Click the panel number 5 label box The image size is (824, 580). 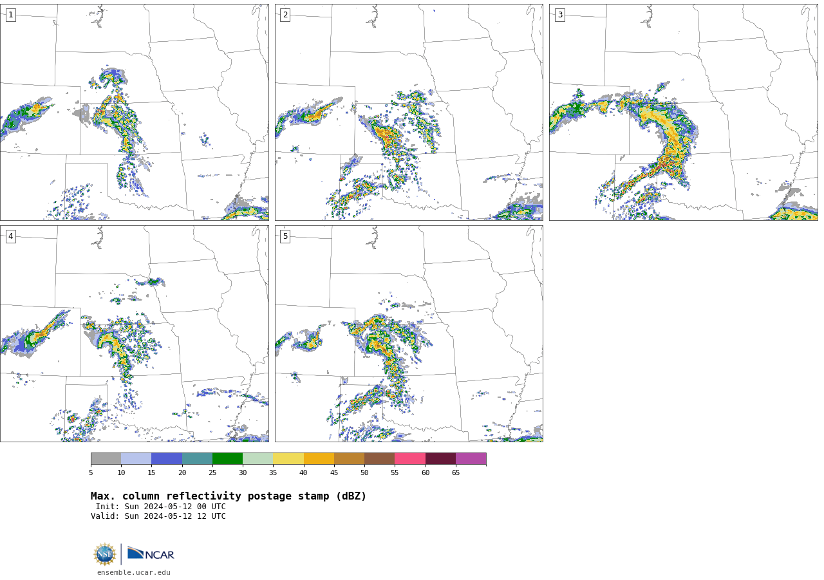(x=285, y=236)
